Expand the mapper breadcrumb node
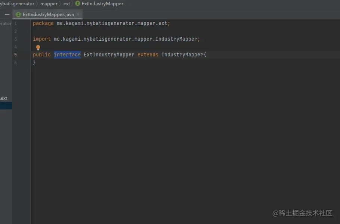Image resolution: width=340 pixels, height=224 pixels. tap(49, 4)
